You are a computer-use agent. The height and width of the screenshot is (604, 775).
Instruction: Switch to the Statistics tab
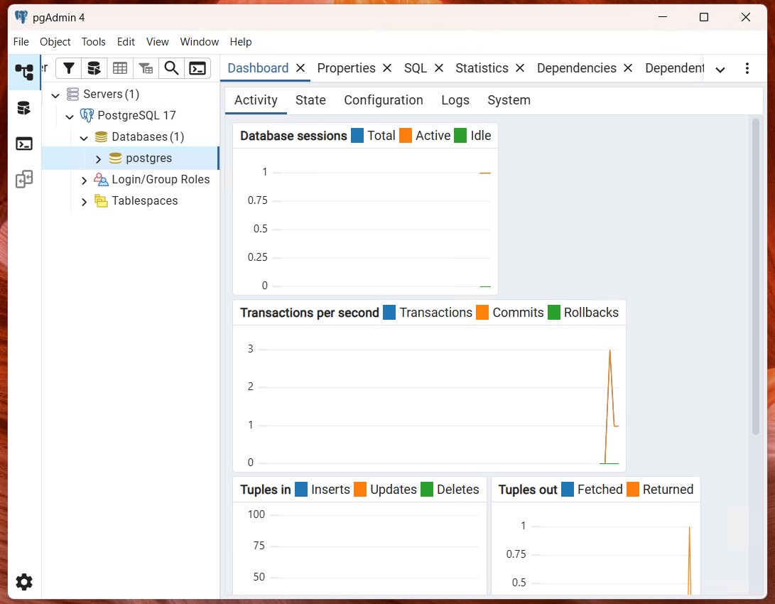click(482, 68)
